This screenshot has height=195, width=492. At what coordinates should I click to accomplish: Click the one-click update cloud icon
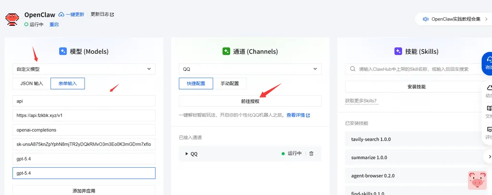61,14
